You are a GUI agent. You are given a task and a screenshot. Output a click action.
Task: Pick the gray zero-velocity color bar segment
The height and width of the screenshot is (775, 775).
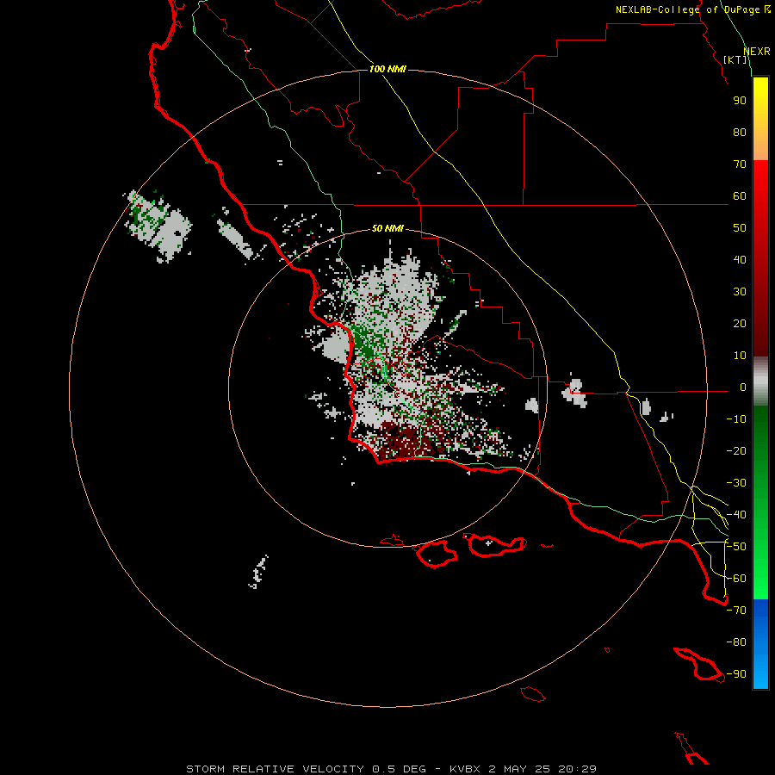point(760,381)
